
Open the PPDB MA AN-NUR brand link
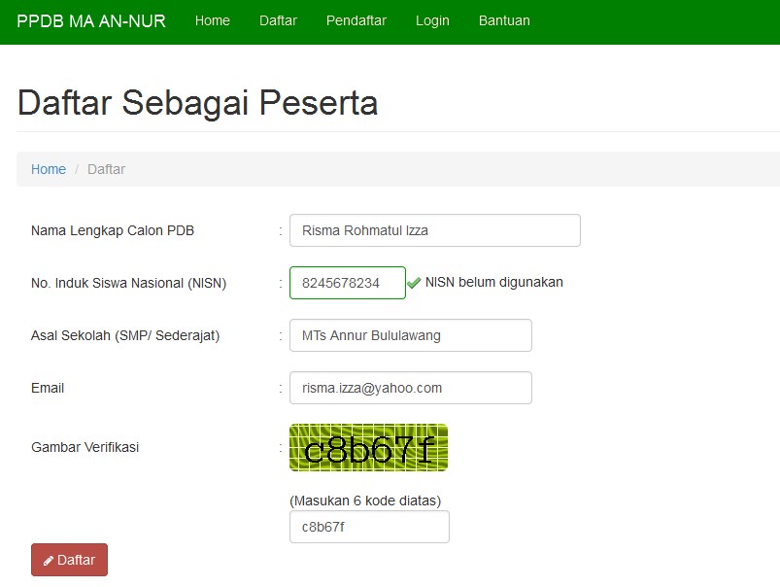coord(91,21)
